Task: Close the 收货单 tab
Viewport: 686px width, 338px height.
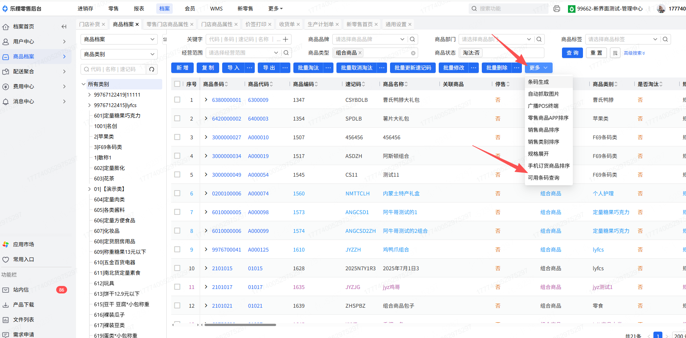Action: pos(298,24)
